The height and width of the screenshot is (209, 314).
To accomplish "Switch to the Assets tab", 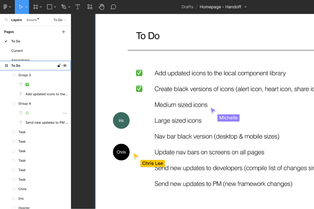I will point(32,20).
